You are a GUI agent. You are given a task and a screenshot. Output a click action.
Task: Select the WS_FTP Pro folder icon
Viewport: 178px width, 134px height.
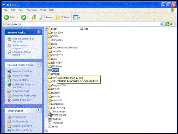click(50, 108)
